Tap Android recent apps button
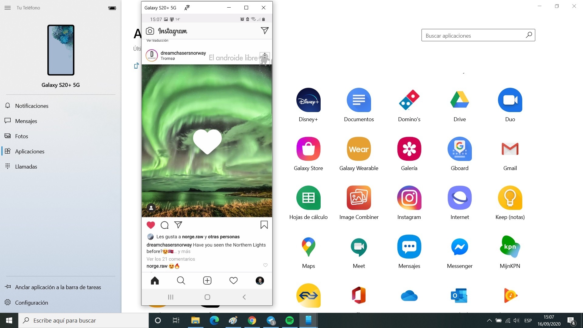Screen dimensions: 583x328 (171, 297)
